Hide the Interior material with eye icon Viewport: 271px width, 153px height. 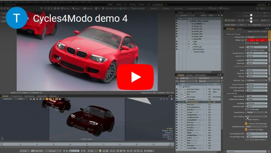click(177, 138)
